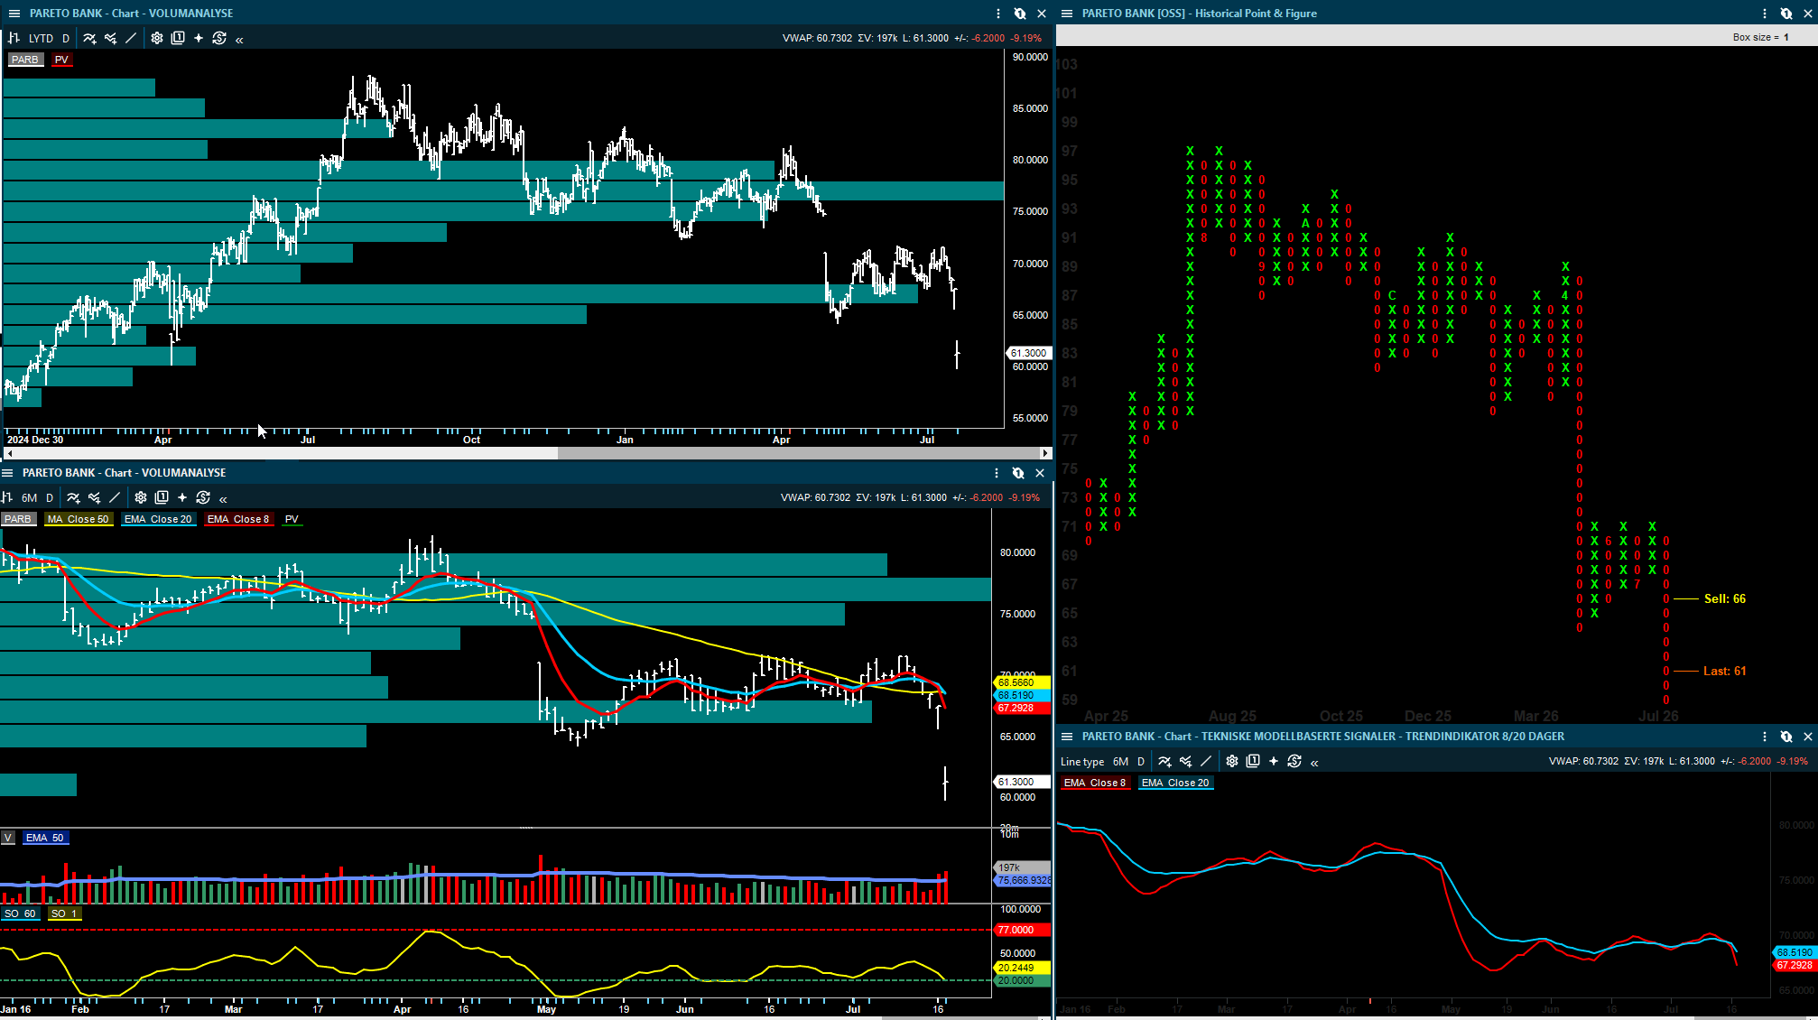Toggle EMA Close 8 in the Trendindikator chart
The height and width of the screenshot is (1020, 1818).
tap(1095, 783)
